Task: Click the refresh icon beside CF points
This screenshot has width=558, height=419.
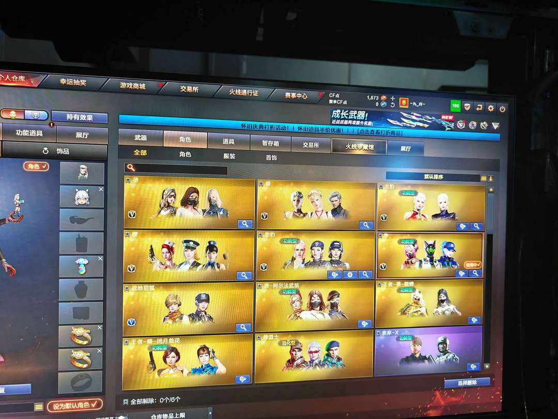Action: [x=393, y=104]
